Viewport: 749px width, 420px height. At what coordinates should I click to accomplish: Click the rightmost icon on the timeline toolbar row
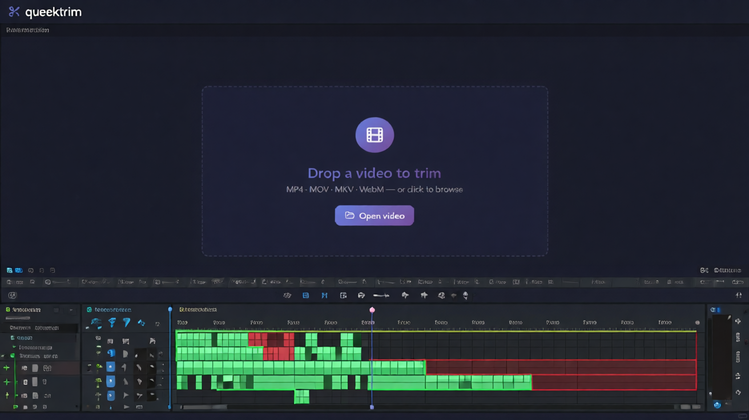739,295
